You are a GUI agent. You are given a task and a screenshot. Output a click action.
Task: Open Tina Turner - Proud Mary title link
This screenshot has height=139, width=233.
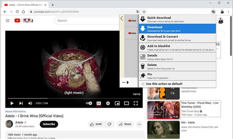[200, 105]
